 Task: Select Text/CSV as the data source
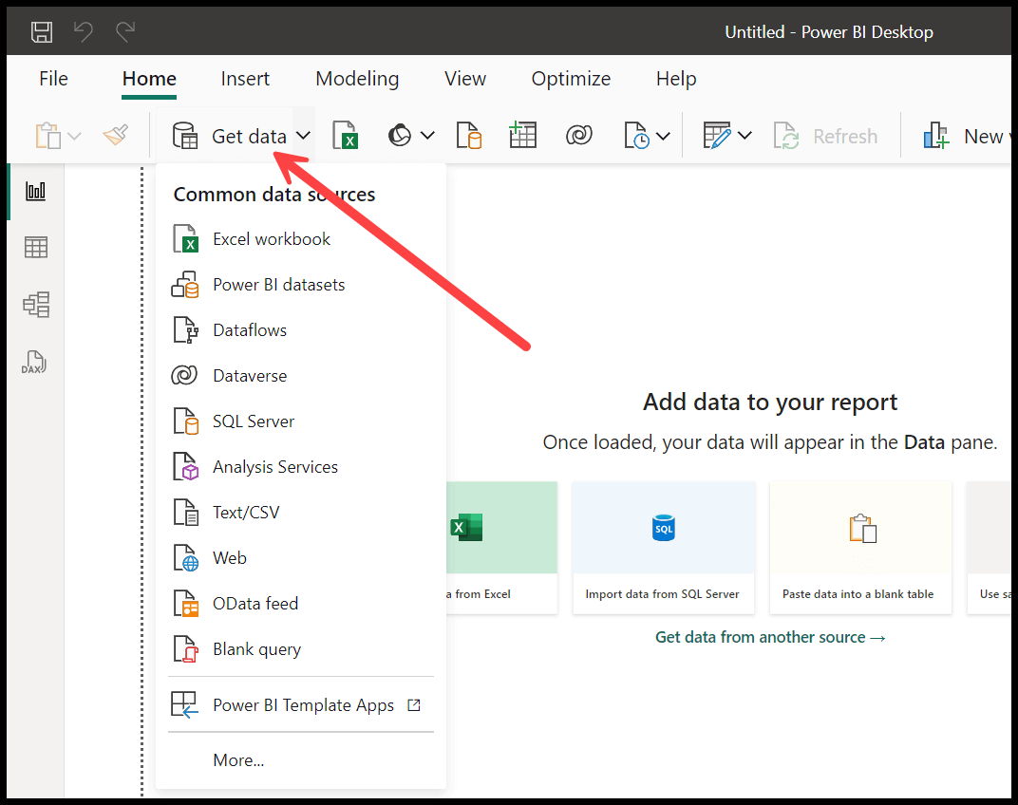(x=301, y=513)
